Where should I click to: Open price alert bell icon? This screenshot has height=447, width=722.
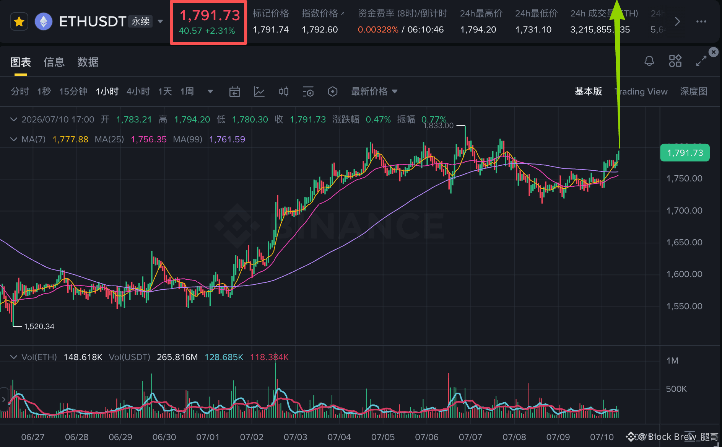pyautogui.click(x=649, y=61)
